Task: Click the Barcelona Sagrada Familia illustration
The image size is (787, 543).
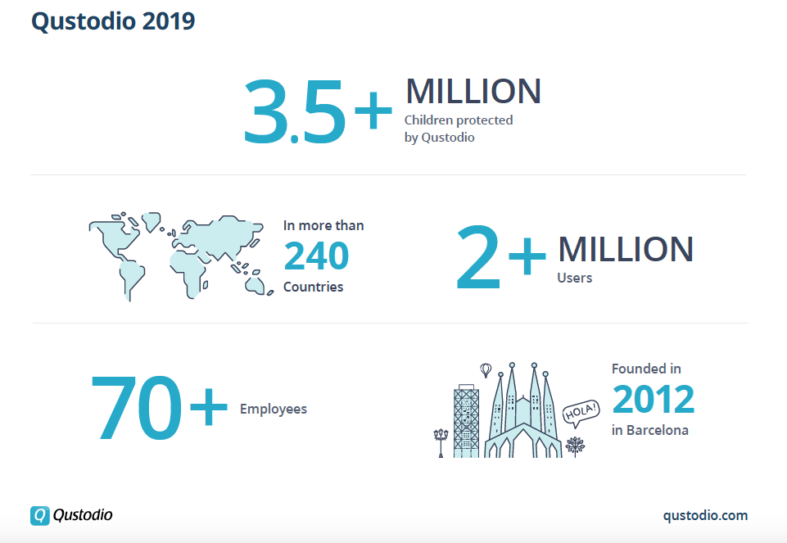Action: click(x=523, y=410)
